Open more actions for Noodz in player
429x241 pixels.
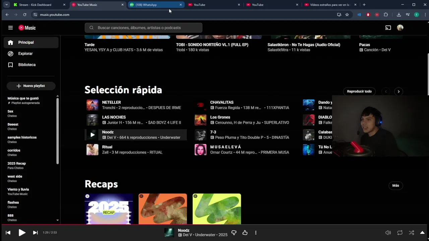point(256,233)
